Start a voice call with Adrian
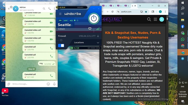 coord(50,9)
